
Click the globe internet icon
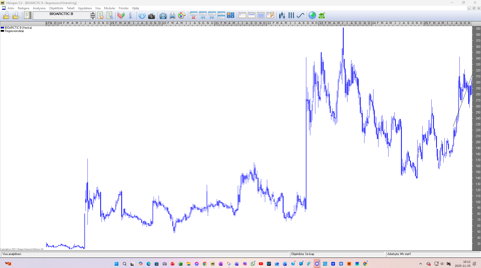pos(312,16)
